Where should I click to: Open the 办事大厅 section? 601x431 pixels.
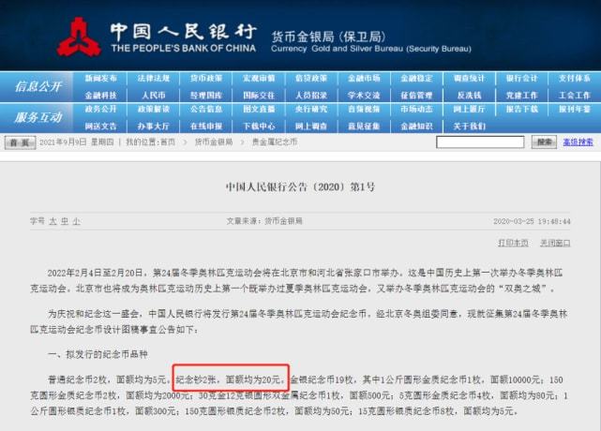tap(154, 126)
